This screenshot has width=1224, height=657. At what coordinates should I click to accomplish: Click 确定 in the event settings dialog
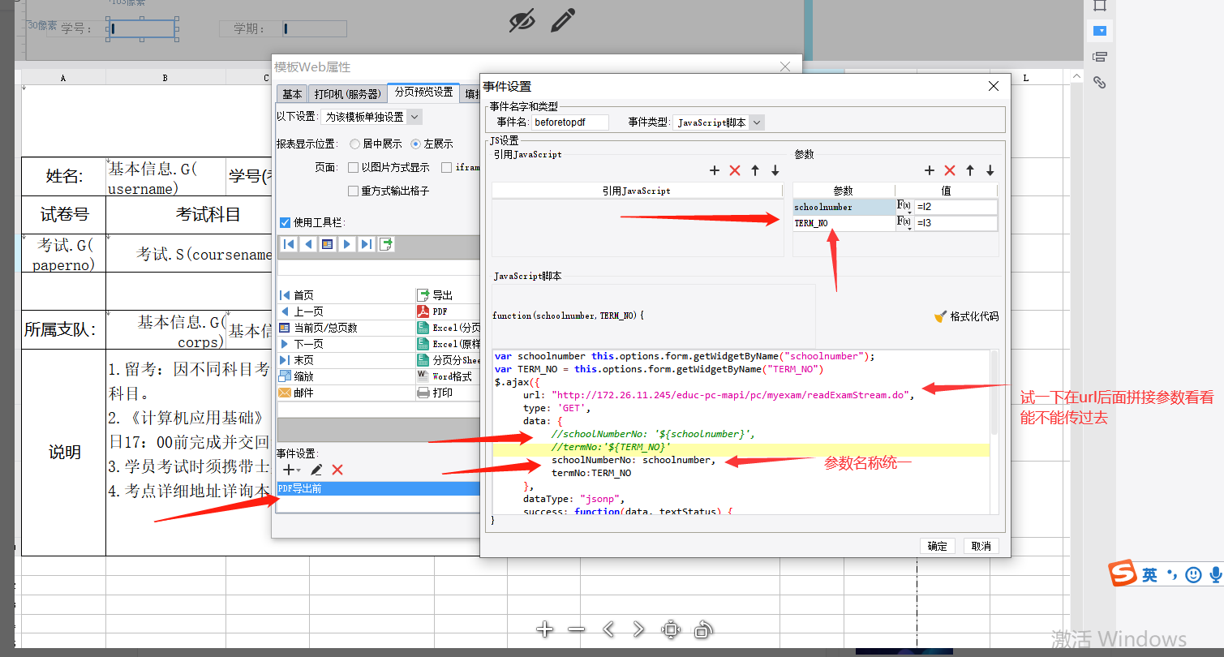tap(938, 546)
